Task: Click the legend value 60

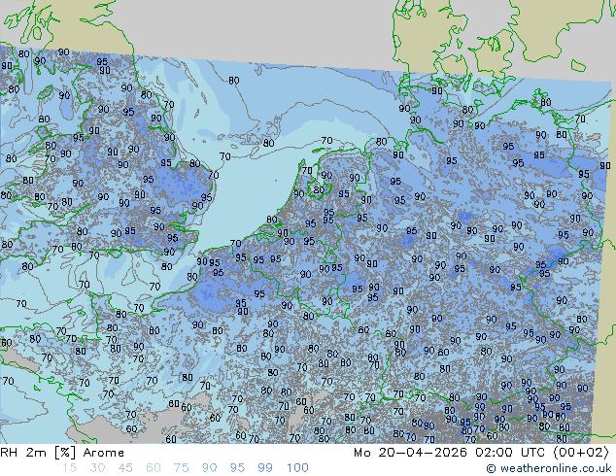Action: (x=154, y=468)
